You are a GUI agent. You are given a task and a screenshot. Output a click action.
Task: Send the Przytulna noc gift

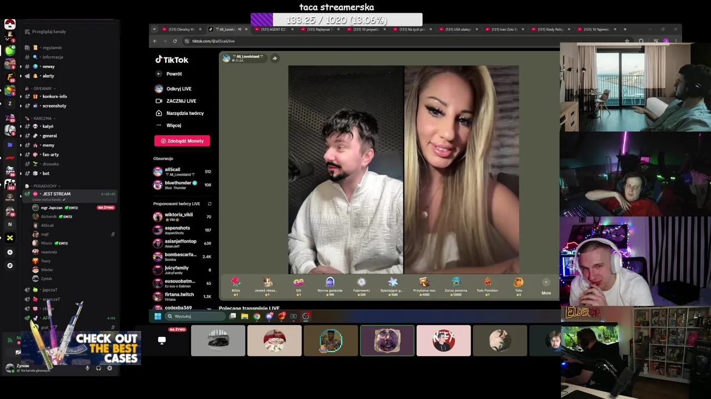[x=424, y=285]
